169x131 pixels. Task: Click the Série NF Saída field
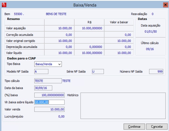pyautogui.click(x=98, y=72)
